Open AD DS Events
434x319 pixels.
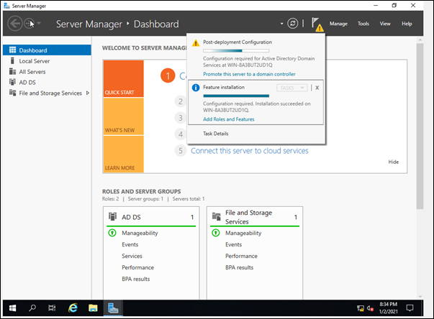point(130,244)
